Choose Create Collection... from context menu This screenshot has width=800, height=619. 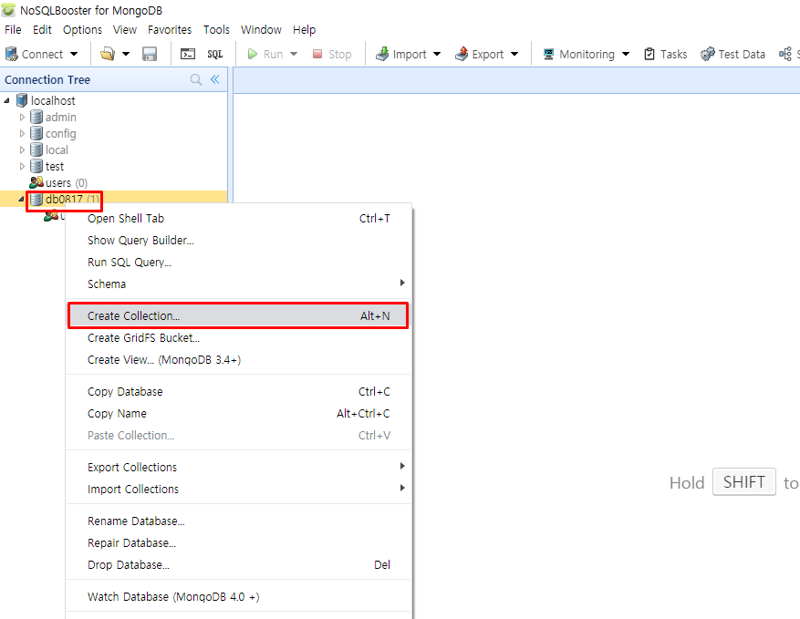[x=238, y=316]
